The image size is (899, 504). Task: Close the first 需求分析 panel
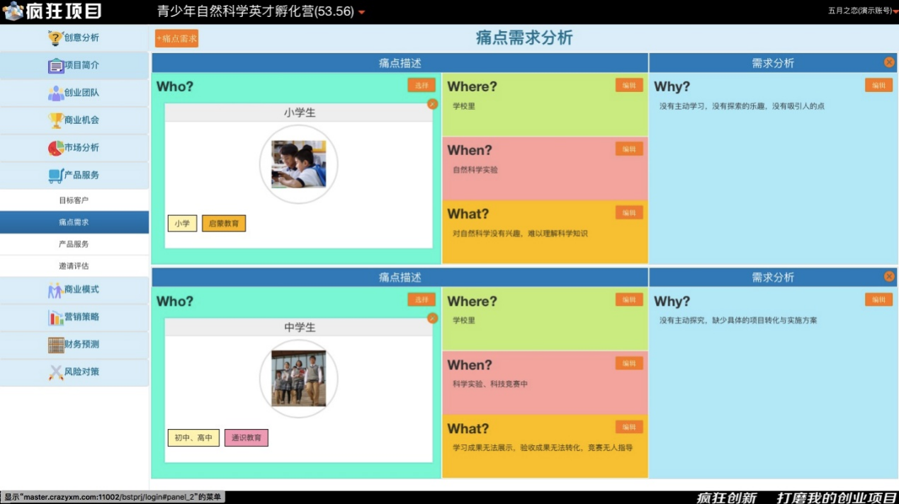889,62
